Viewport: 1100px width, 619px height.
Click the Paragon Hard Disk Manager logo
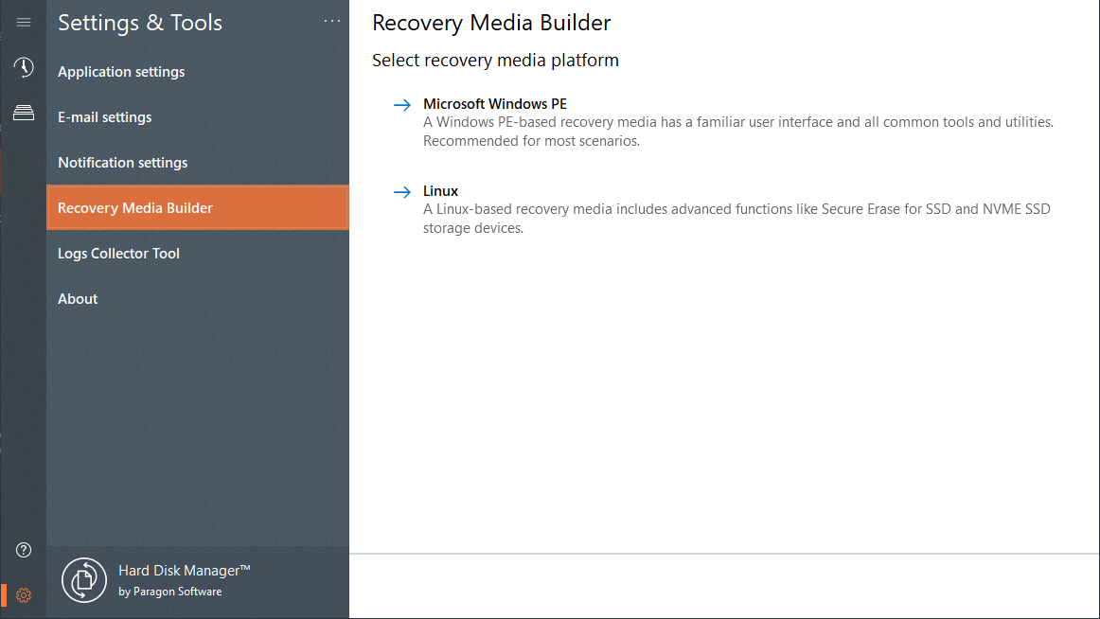pyautogui.click(x=84, y=580)
